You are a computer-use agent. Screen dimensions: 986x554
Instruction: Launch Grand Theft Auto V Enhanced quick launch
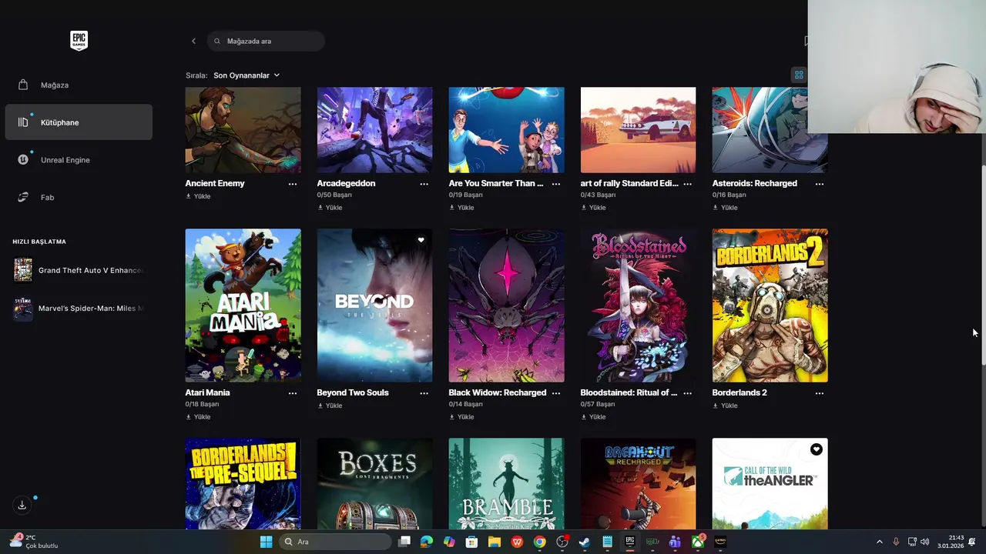click(79, 270)
